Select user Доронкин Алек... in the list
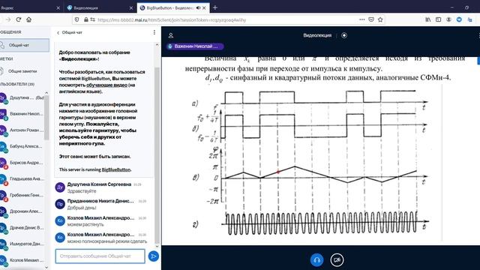Viewport: 480px width, 270px height. 22,211
